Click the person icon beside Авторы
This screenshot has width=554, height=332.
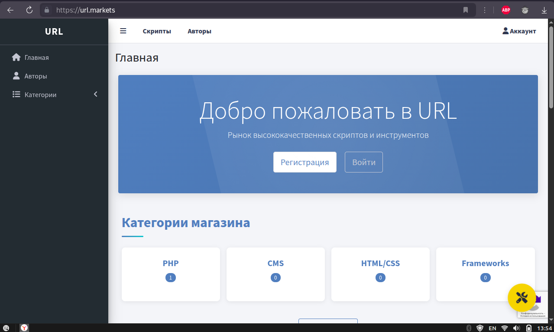coord(16,76)
